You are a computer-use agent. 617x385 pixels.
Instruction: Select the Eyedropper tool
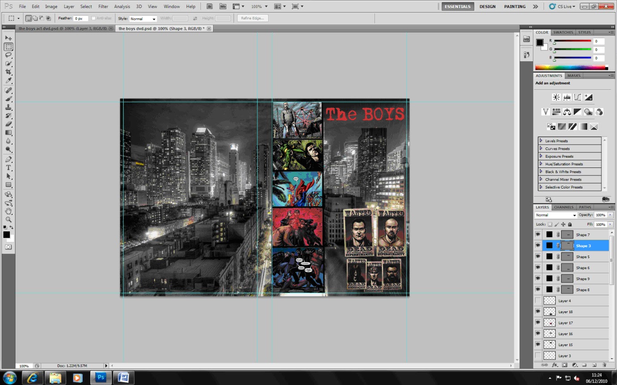(x=9, y=80)
